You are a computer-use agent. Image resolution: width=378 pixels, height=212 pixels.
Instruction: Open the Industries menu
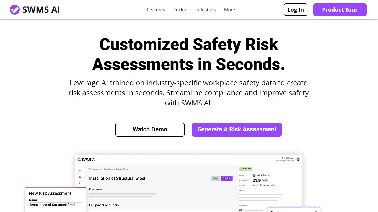click(206, 10)
